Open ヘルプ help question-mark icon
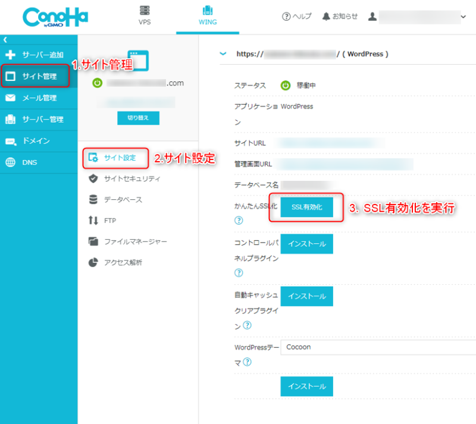This screenshot has height=424, width=476. click(286, 17)
